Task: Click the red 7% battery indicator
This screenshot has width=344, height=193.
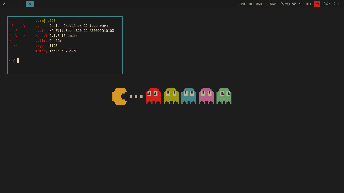Action: point(317,4)
